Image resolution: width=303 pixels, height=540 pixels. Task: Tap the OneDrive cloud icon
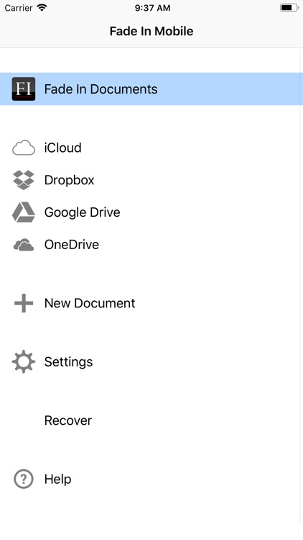pyautogui.click(x=24, y=245)
